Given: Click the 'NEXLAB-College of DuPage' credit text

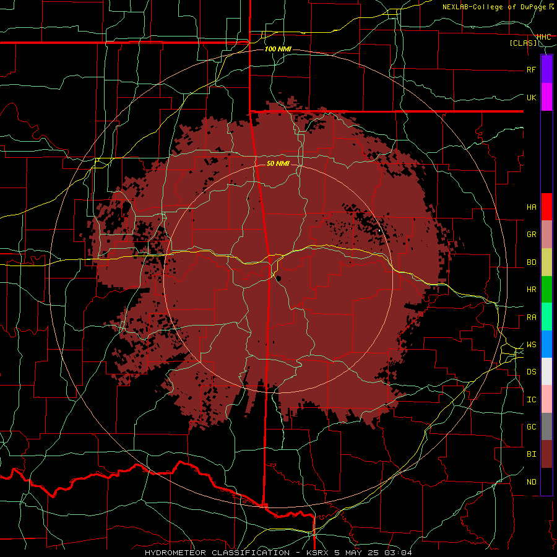Looking at the screenshot, I should [x=495, y=7].
